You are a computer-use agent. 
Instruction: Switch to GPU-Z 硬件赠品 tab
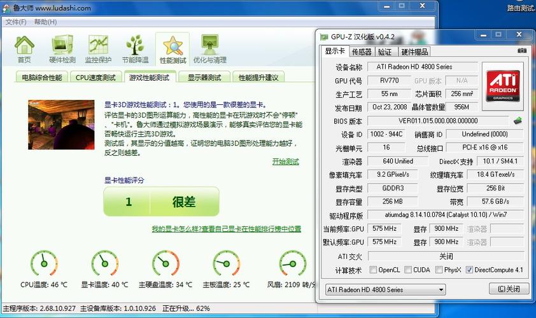(414, 52)
